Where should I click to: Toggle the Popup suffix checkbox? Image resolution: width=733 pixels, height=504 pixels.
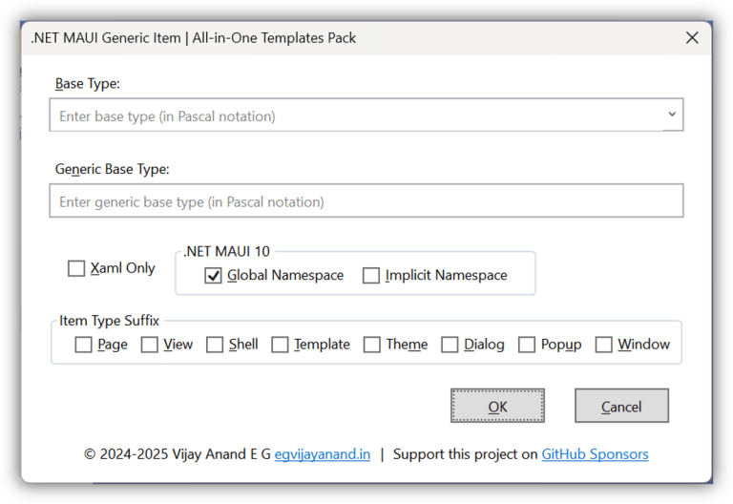(x=527, y=345)
